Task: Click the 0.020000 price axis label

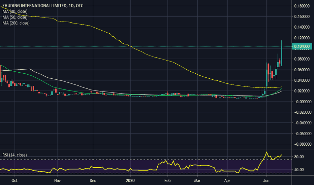Action: coord(302,91)
